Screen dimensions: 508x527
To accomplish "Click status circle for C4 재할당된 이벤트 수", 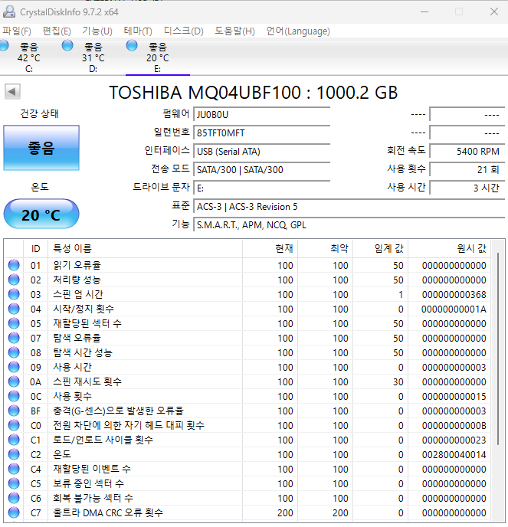I will 14,470.
